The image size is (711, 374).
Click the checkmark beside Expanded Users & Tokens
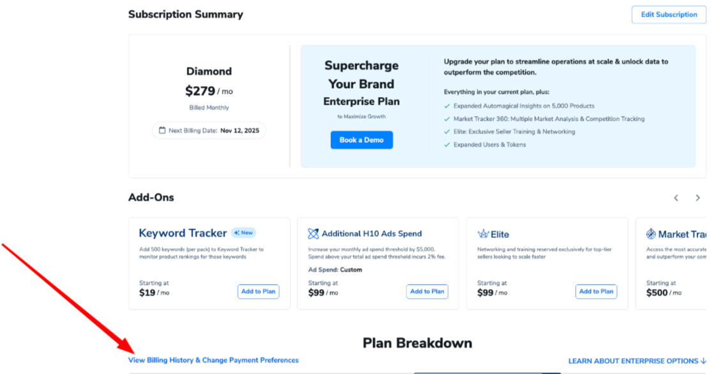click(x=447, y=145)
